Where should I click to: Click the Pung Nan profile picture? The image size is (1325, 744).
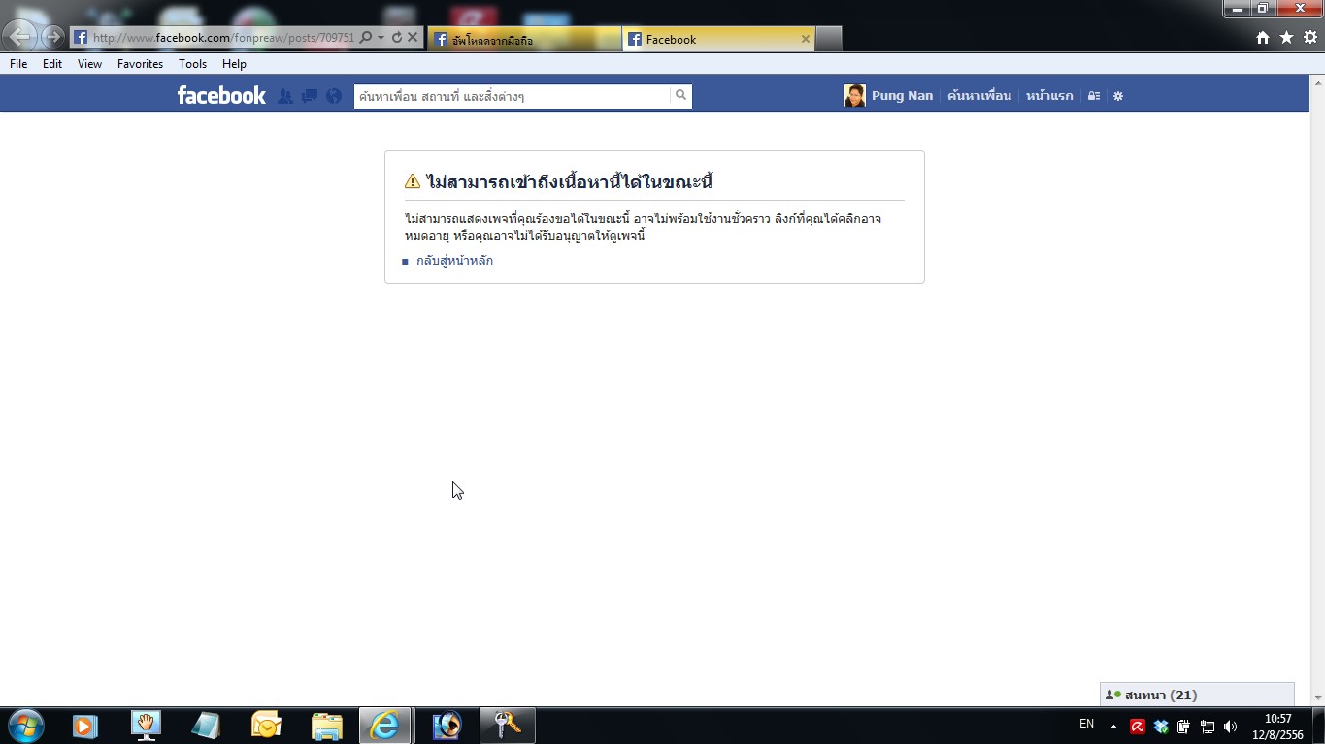[854, 96]
